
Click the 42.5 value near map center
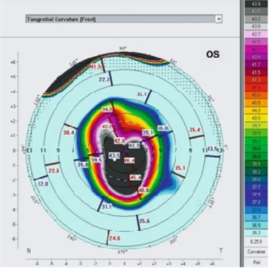(134, 145)
